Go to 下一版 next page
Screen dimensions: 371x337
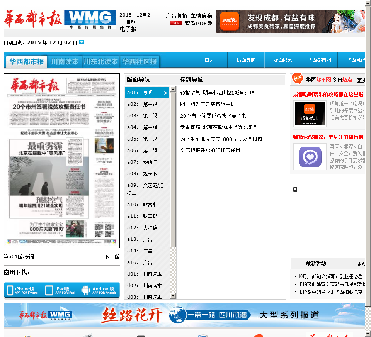[112, 257]
